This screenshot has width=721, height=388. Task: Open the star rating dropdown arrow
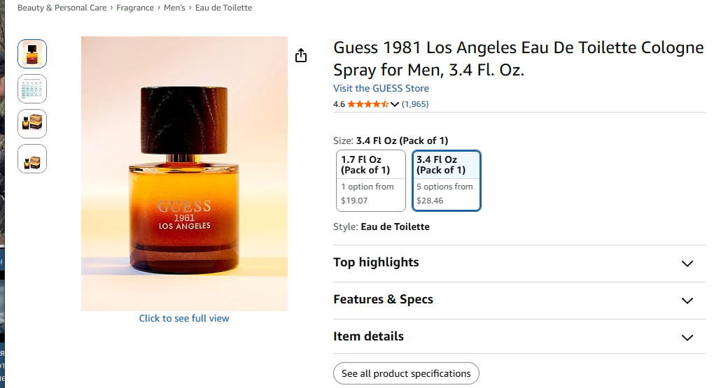(x=395, y=104)
